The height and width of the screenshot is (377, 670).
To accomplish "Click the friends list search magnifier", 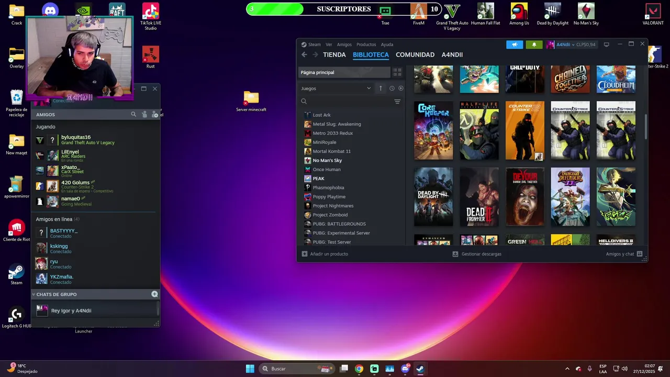I will (x=133, y=114).
